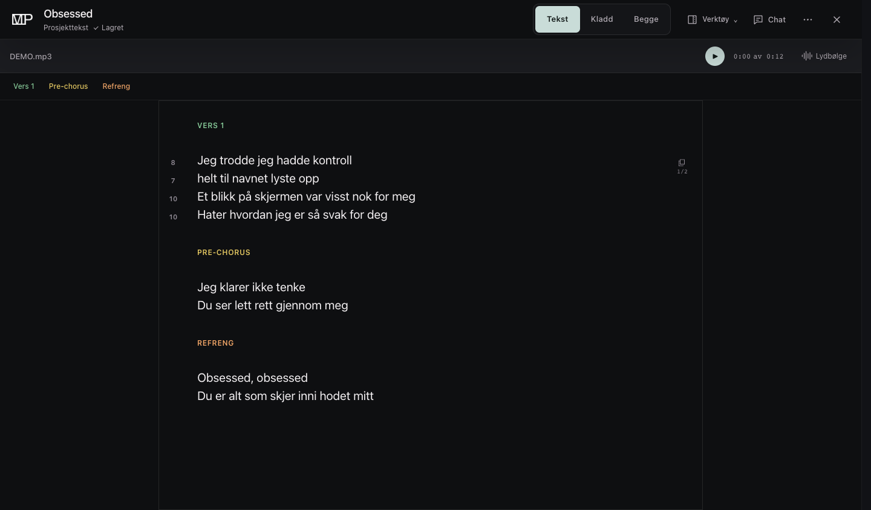This screenshot has width=871, height=510.
Task: Switch to the Begge view
Action: pos(646,19)
